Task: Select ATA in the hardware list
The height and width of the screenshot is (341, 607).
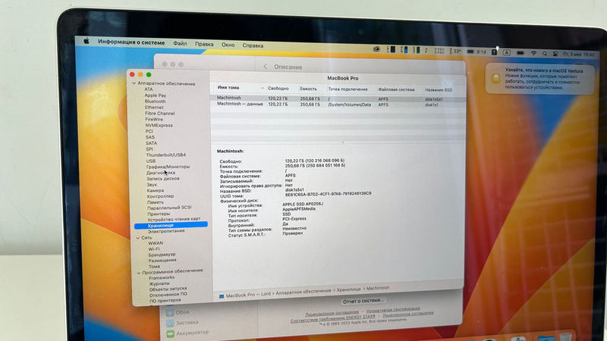Action: (149, 89)
